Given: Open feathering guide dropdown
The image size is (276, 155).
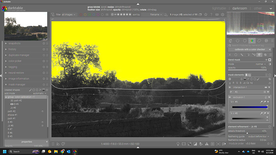Looking at the screenshot, I should click(258, 136).
